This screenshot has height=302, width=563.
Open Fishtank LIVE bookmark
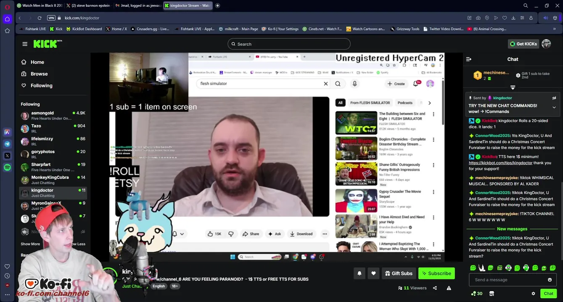coord(32,29)
